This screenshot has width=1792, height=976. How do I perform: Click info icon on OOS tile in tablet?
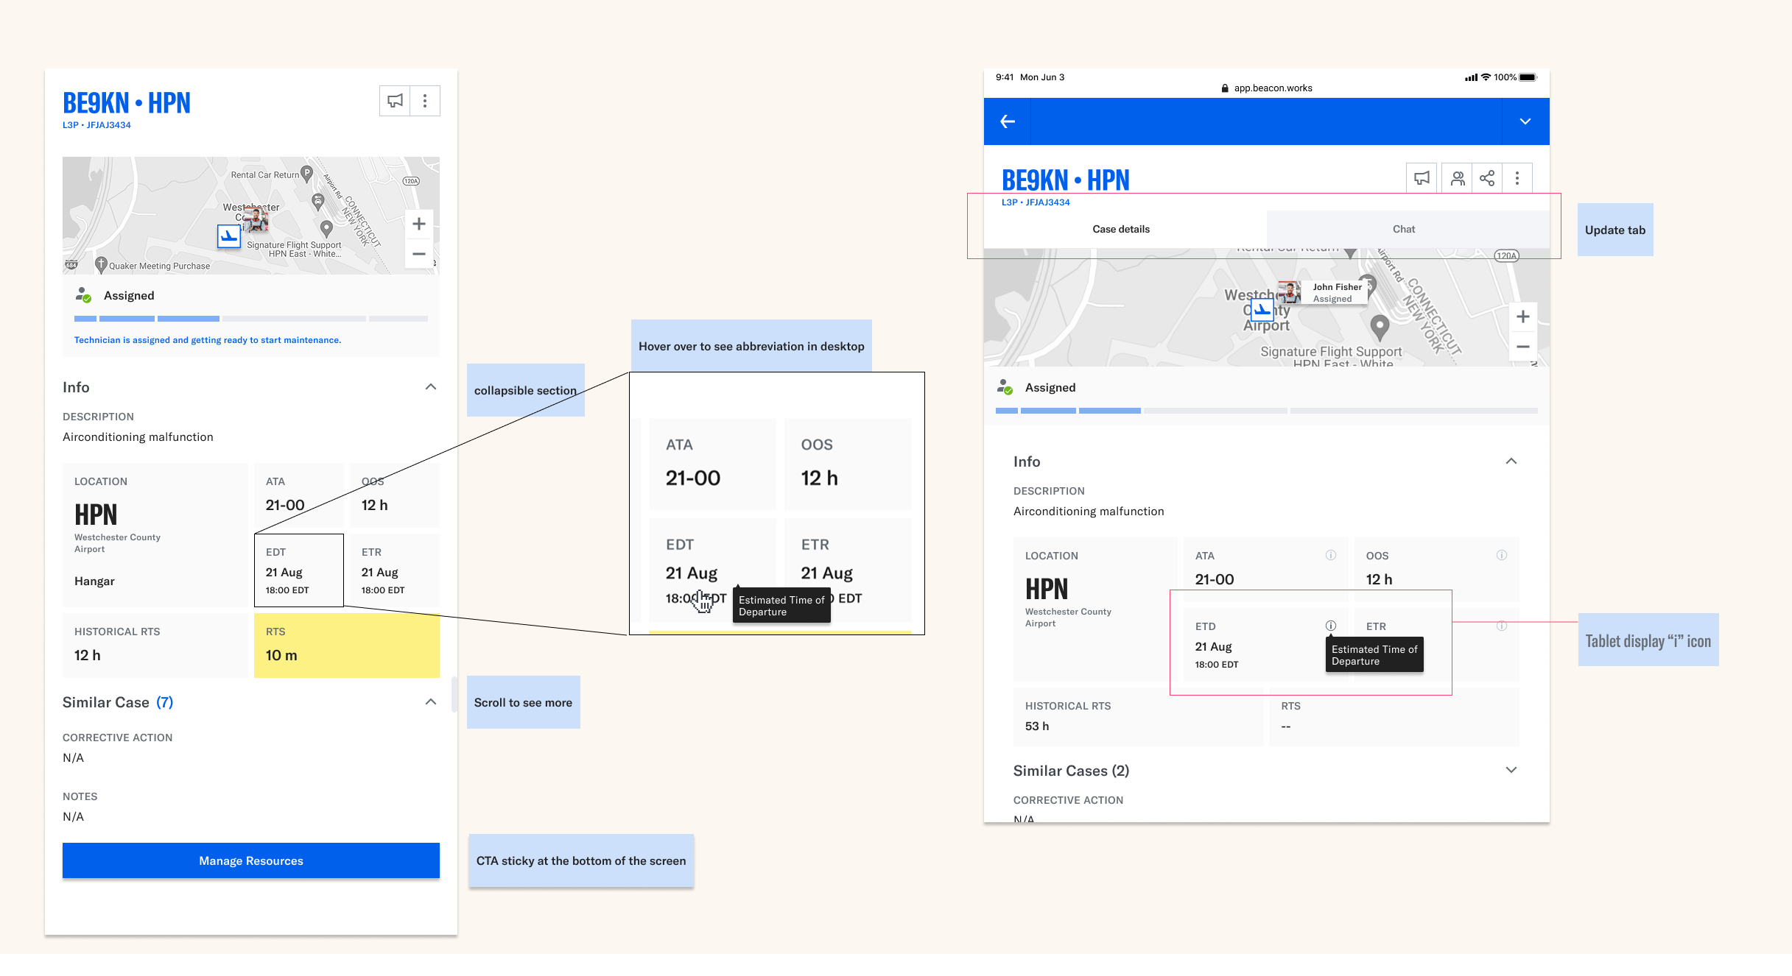coord(1501,555)
